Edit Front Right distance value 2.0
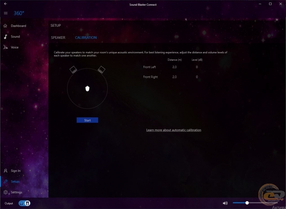Image resolution: width=286 pixels, height=209 pixels. coord(174,77)
